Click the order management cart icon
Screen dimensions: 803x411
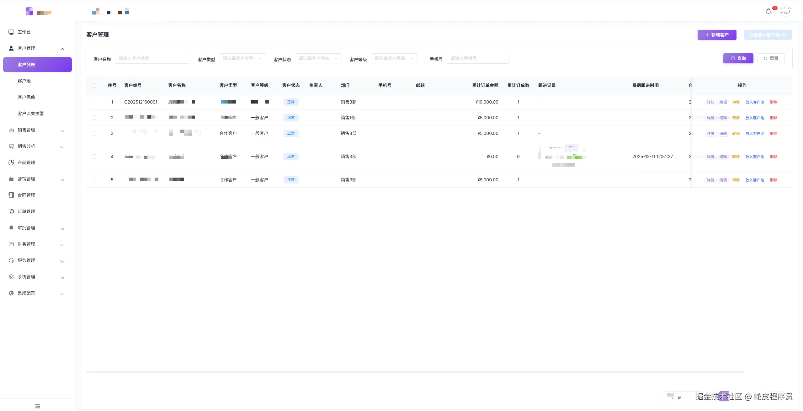(11, 211)
